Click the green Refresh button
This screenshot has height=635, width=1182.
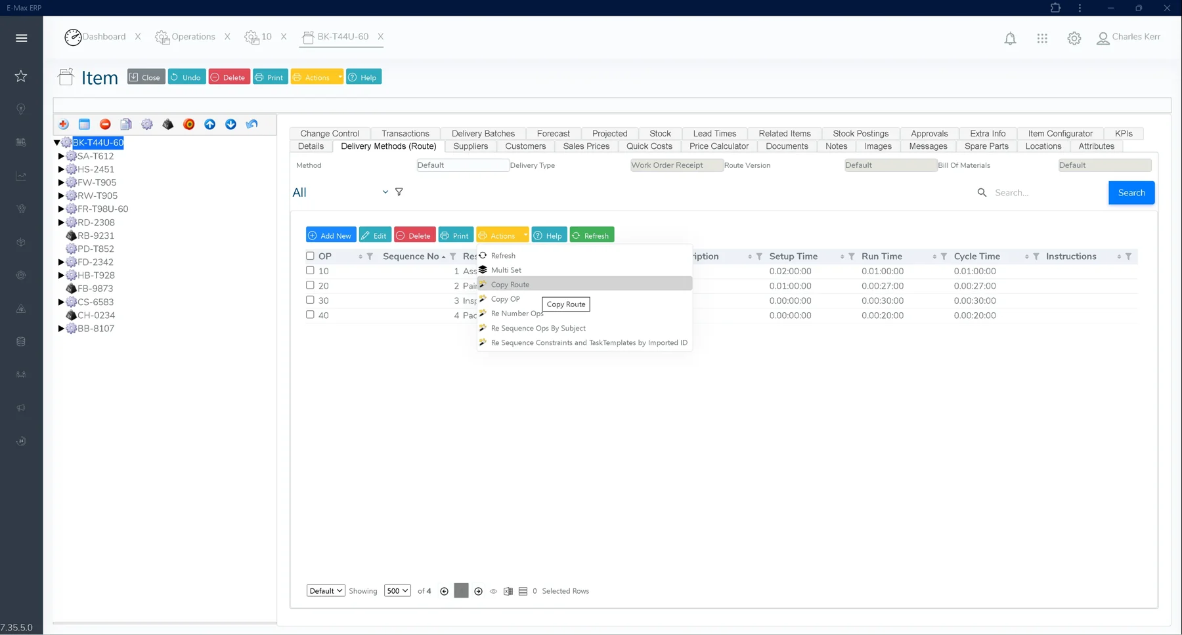(x=592, y=236)
